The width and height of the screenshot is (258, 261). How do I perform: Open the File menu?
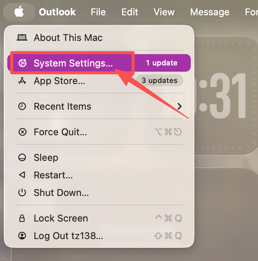(x=98, y=12)
